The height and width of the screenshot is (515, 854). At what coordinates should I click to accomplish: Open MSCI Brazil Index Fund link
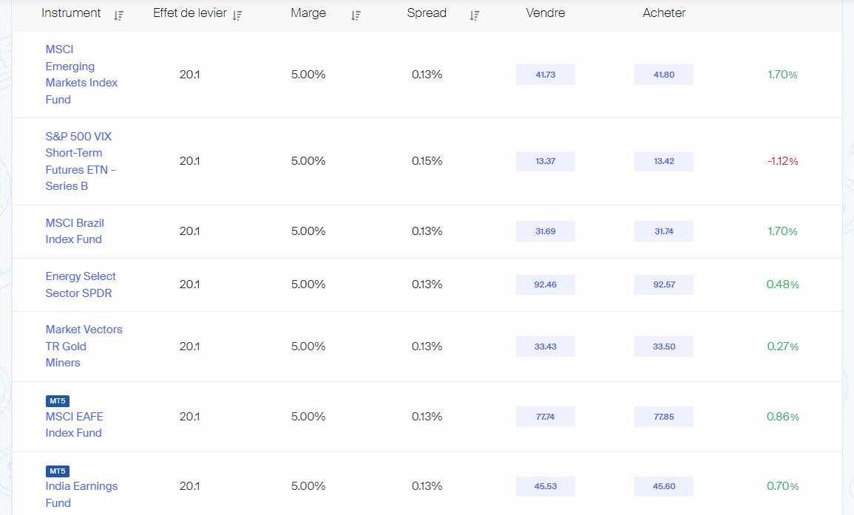point(74,231)
